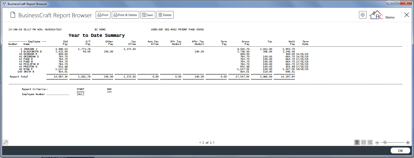
Task: Click the zoom out minus icon
Action: click(377, 142)
